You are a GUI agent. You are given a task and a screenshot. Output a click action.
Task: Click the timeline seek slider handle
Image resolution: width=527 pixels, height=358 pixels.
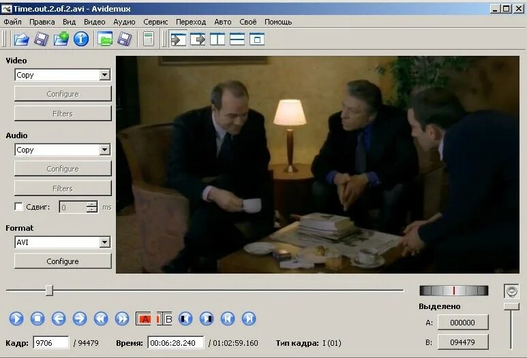[49, 291]
